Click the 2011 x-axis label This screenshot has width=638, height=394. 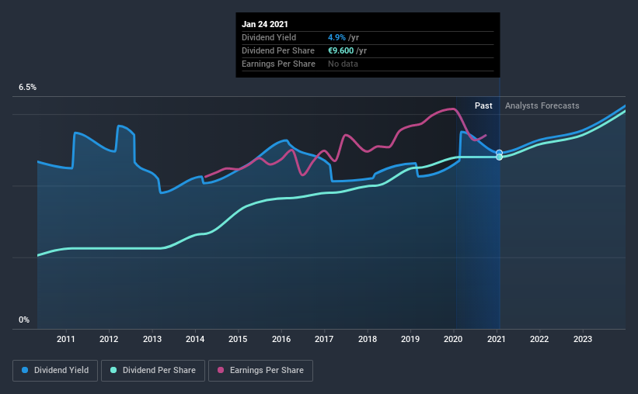[x=66, y=339]
